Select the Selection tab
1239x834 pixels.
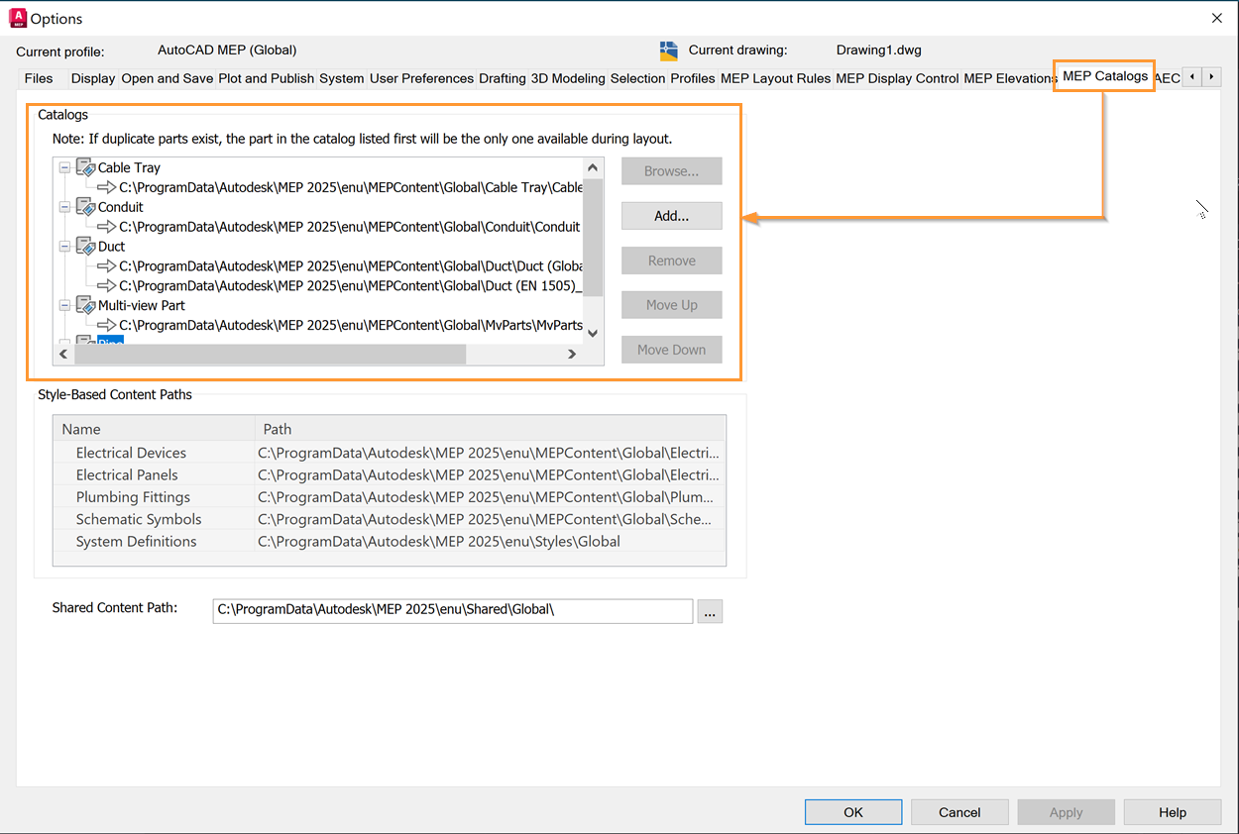[x=637, y=78]
